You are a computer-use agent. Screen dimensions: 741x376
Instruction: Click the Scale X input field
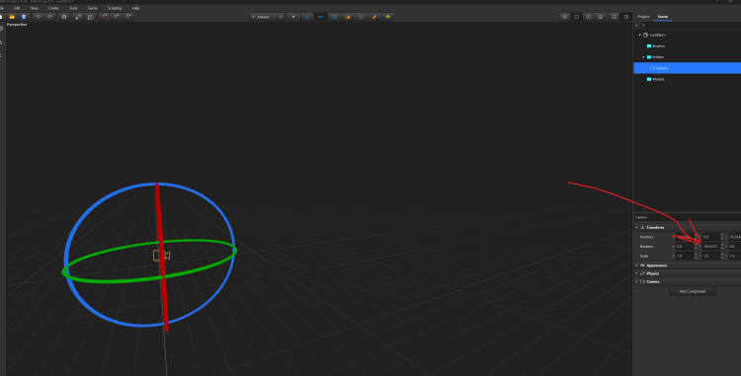[x=685, y=256]
